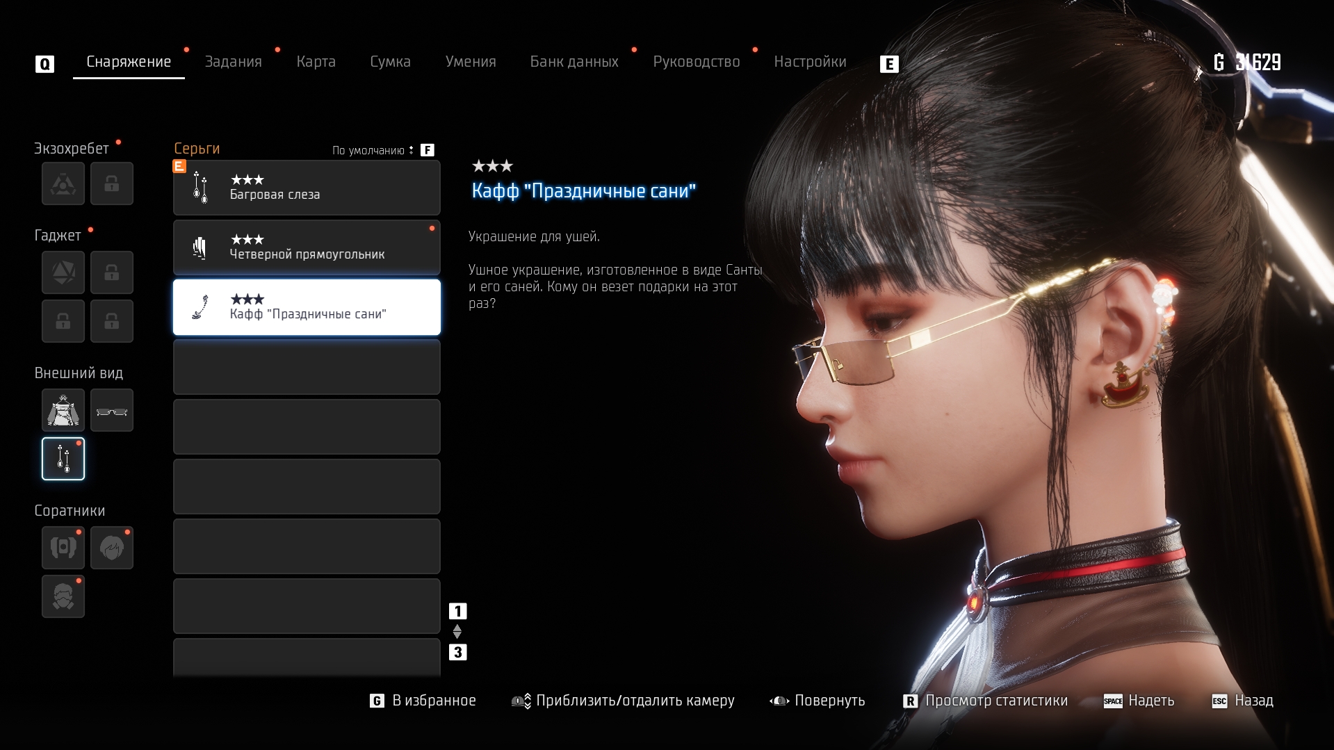Select the locked Гаджет slot top right
This screenshot has height=750, width=1334.
(x=112, y=272)
